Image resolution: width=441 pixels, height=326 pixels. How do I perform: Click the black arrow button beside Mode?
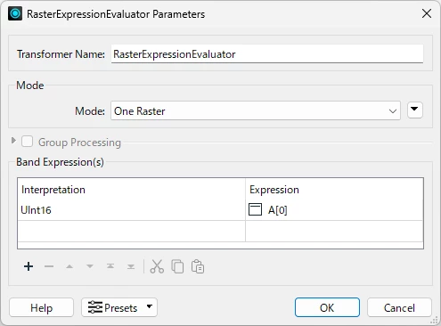click(415, 110)
